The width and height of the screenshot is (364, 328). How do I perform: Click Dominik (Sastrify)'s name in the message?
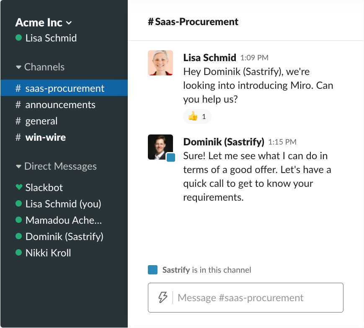click(x=224, y=142)
